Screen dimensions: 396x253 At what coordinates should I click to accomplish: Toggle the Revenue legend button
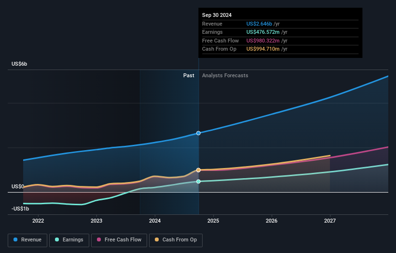pos(27,240)
